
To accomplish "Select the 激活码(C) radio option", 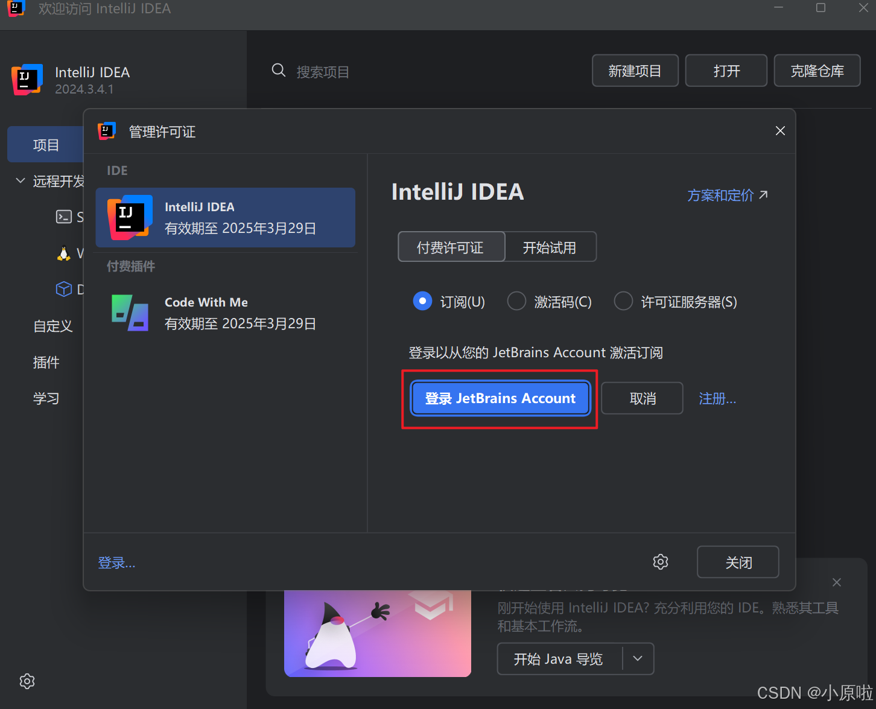I will coord(549,301).
